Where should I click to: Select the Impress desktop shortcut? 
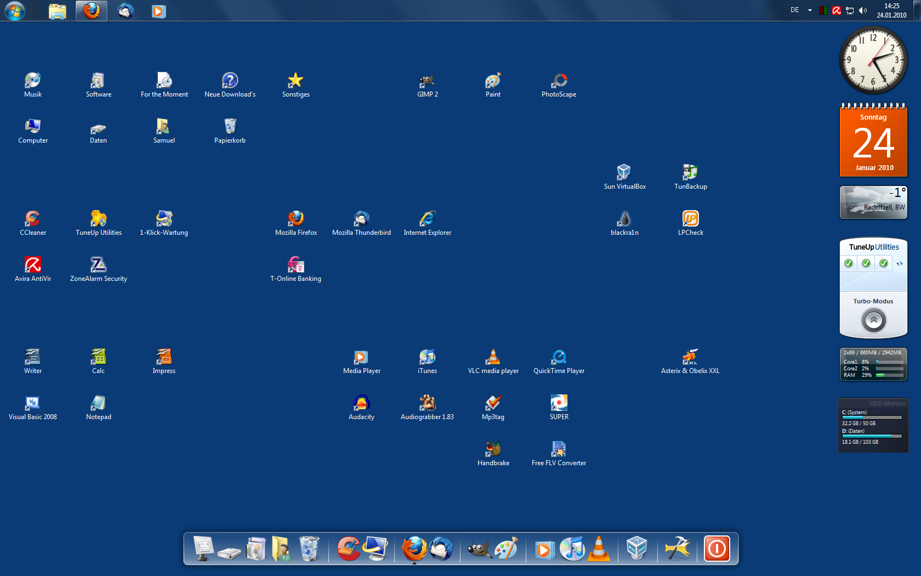164,362
